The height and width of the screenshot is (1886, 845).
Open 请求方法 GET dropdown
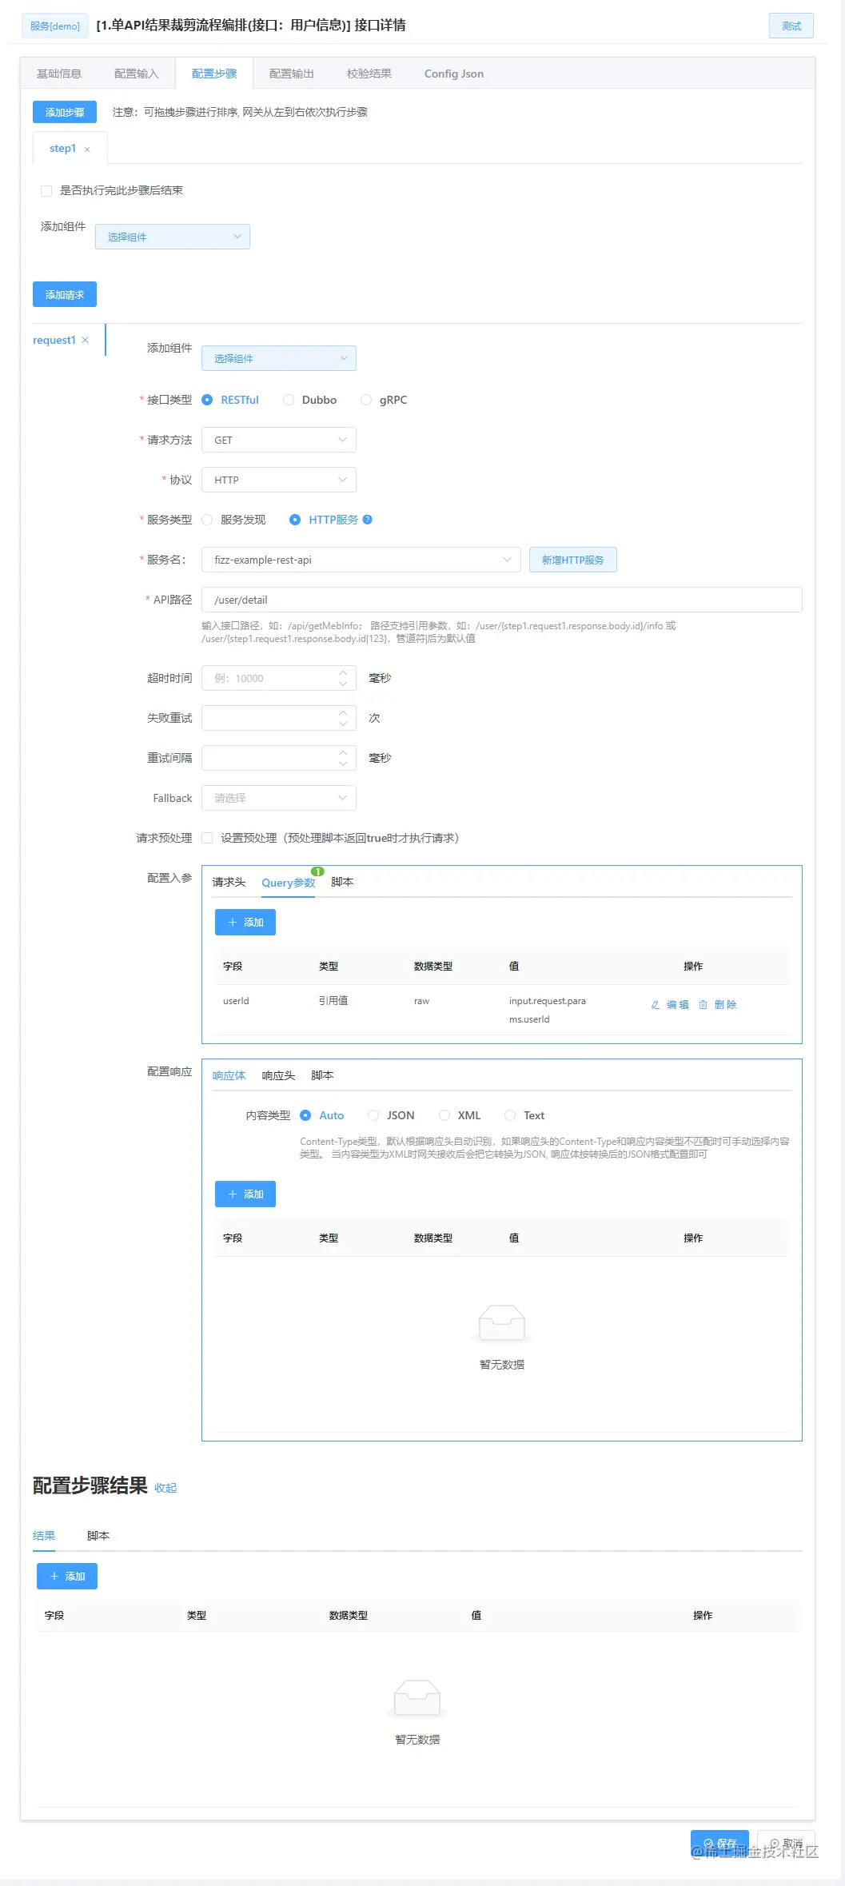[x=279, y=440]
